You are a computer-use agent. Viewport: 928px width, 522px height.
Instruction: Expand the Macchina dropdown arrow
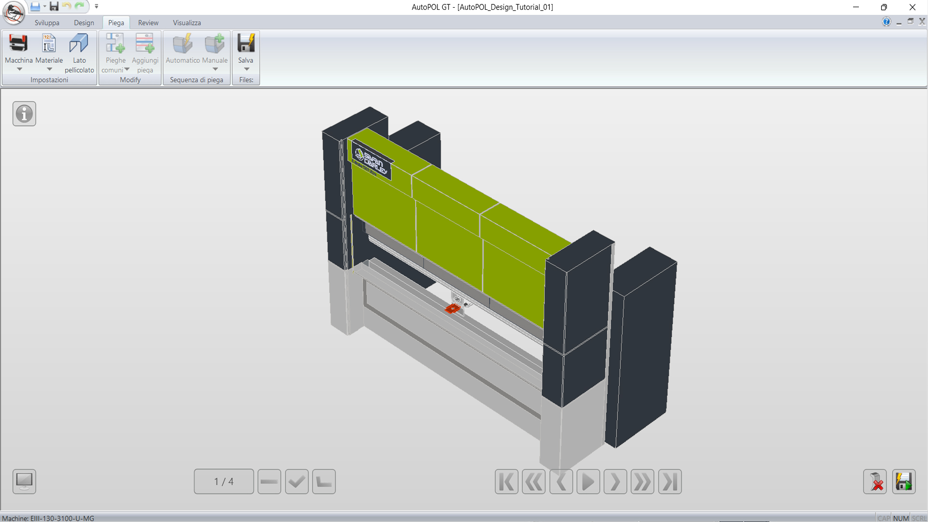tap(19, 69)
